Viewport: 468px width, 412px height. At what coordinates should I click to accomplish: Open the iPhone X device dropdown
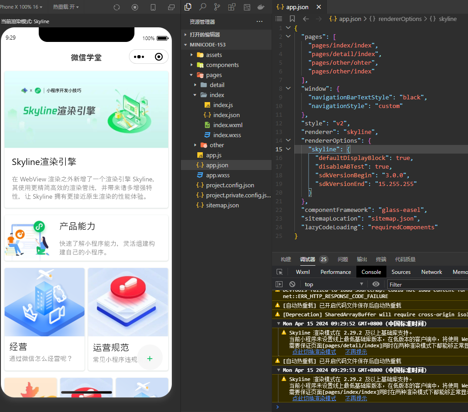(x=21, y=7)
